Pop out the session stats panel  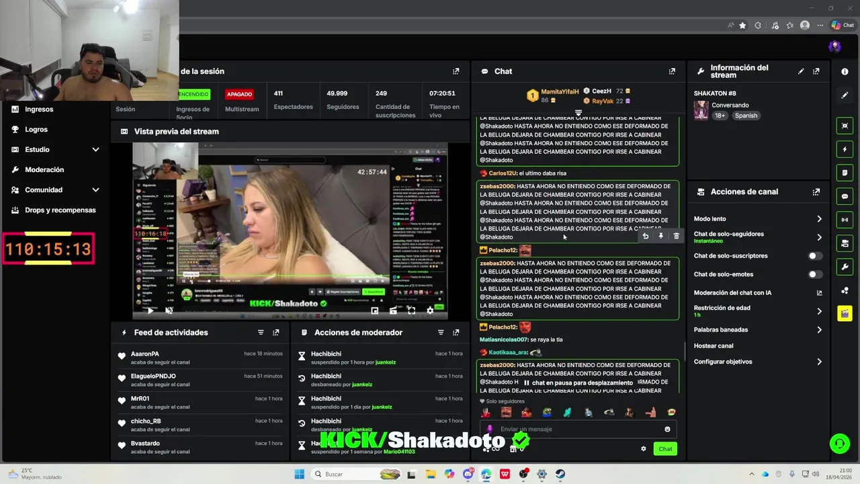[456, 71]
